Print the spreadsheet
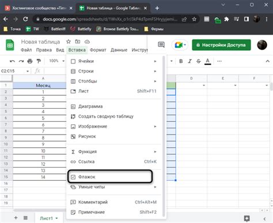This screenshot has width=273, height=223. pos(30,61)
